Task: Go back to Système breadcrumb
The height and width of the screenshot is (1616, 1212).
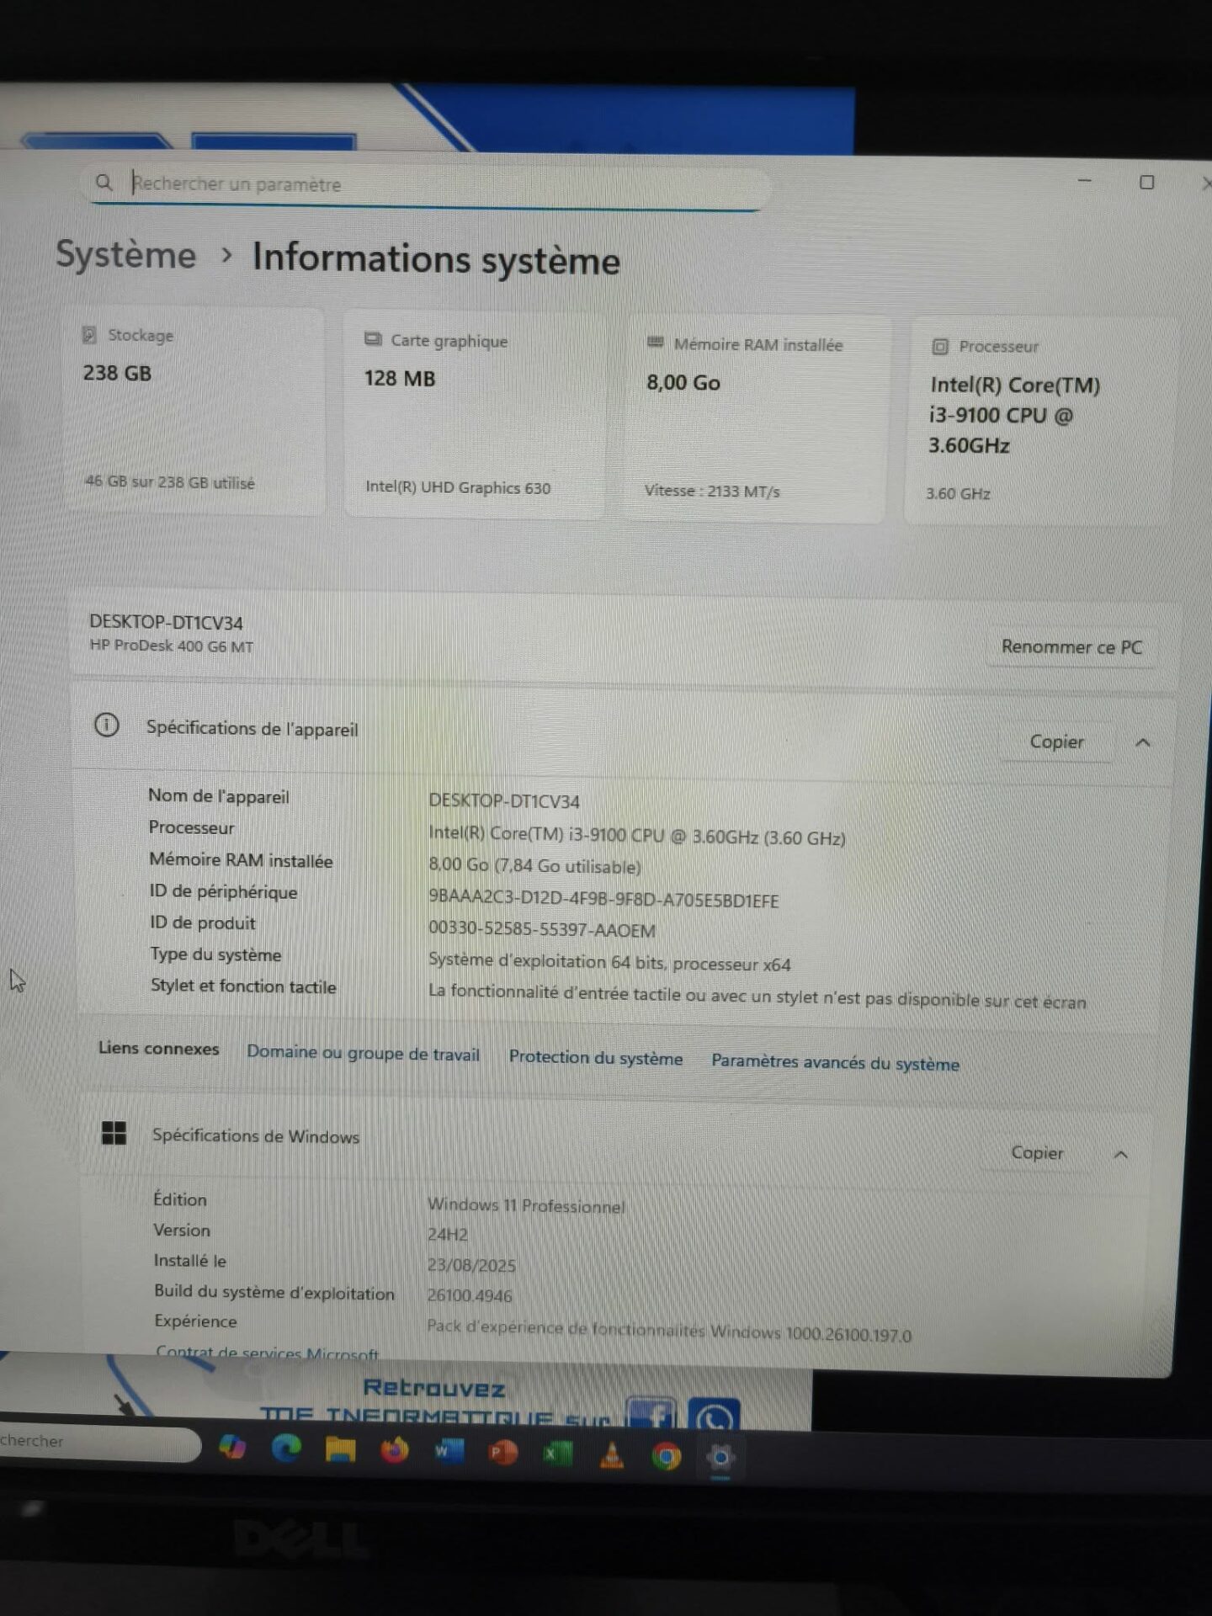Action: click(x=125, y=254)
